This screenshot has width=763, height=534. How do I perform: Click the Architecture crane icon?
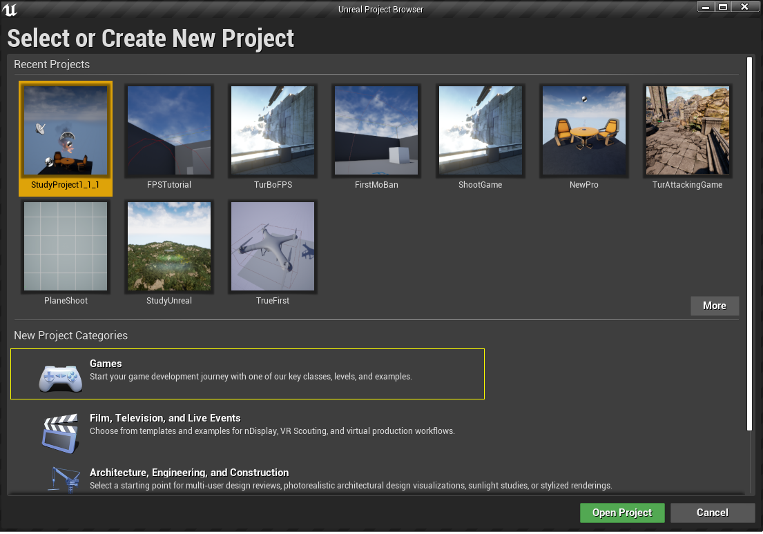64,480
